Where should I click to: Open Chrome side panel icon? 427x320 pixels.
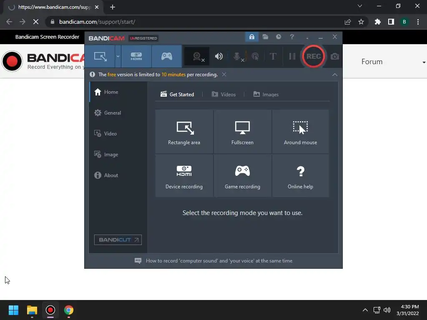coord(391,22)
